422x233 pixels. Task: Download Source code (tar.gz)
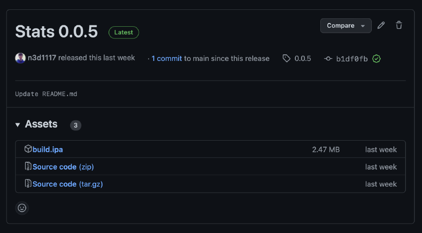click(x=68, y=184)
